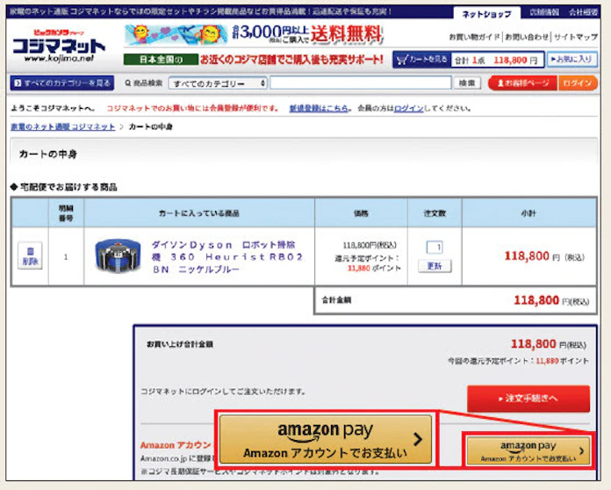This screenshot has height=490, width=611.
Task: Focus the product search input field
Action: pyautogui.click(x=361, y=83)
